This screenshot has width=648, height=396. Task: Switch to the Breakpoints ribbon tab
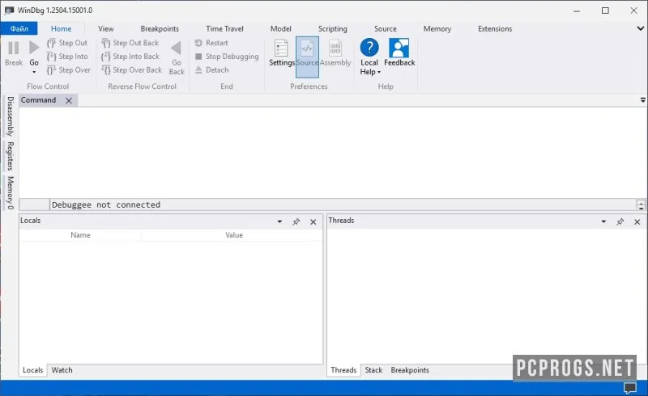click(x=160, y=29)
